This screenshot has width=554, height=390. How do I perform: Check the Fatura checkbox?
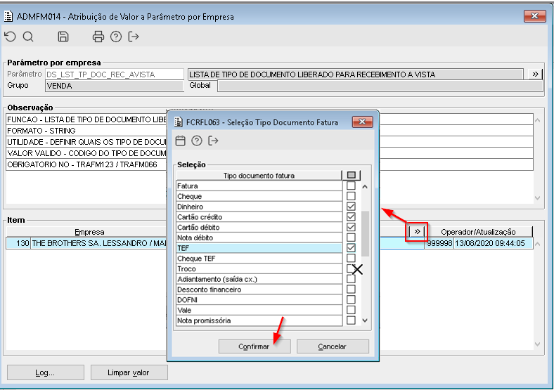(x=351, y=186)
